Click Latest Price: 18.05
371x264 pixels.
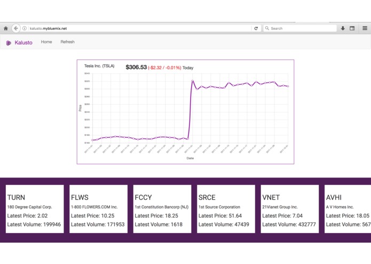coord(348,216)
